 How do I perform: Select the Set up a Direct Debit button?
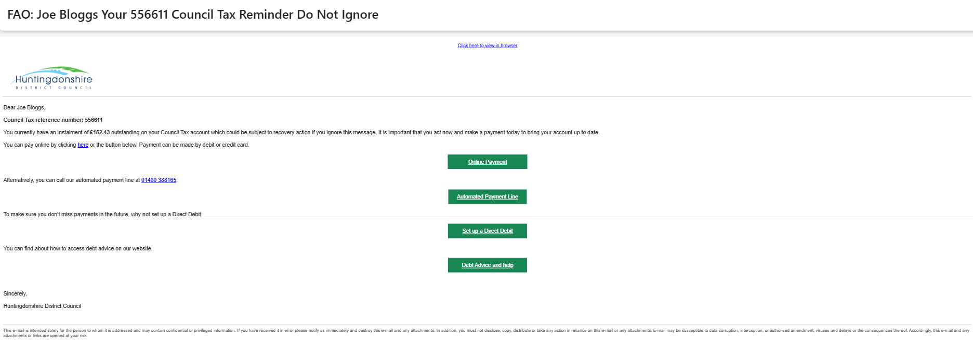[487, 231]
